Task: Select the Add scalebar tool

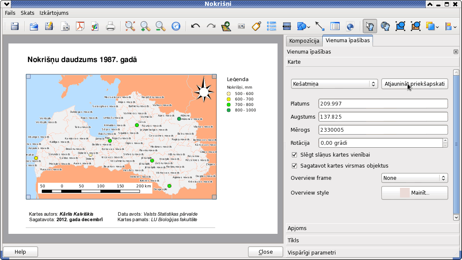Action: (286, 26)
